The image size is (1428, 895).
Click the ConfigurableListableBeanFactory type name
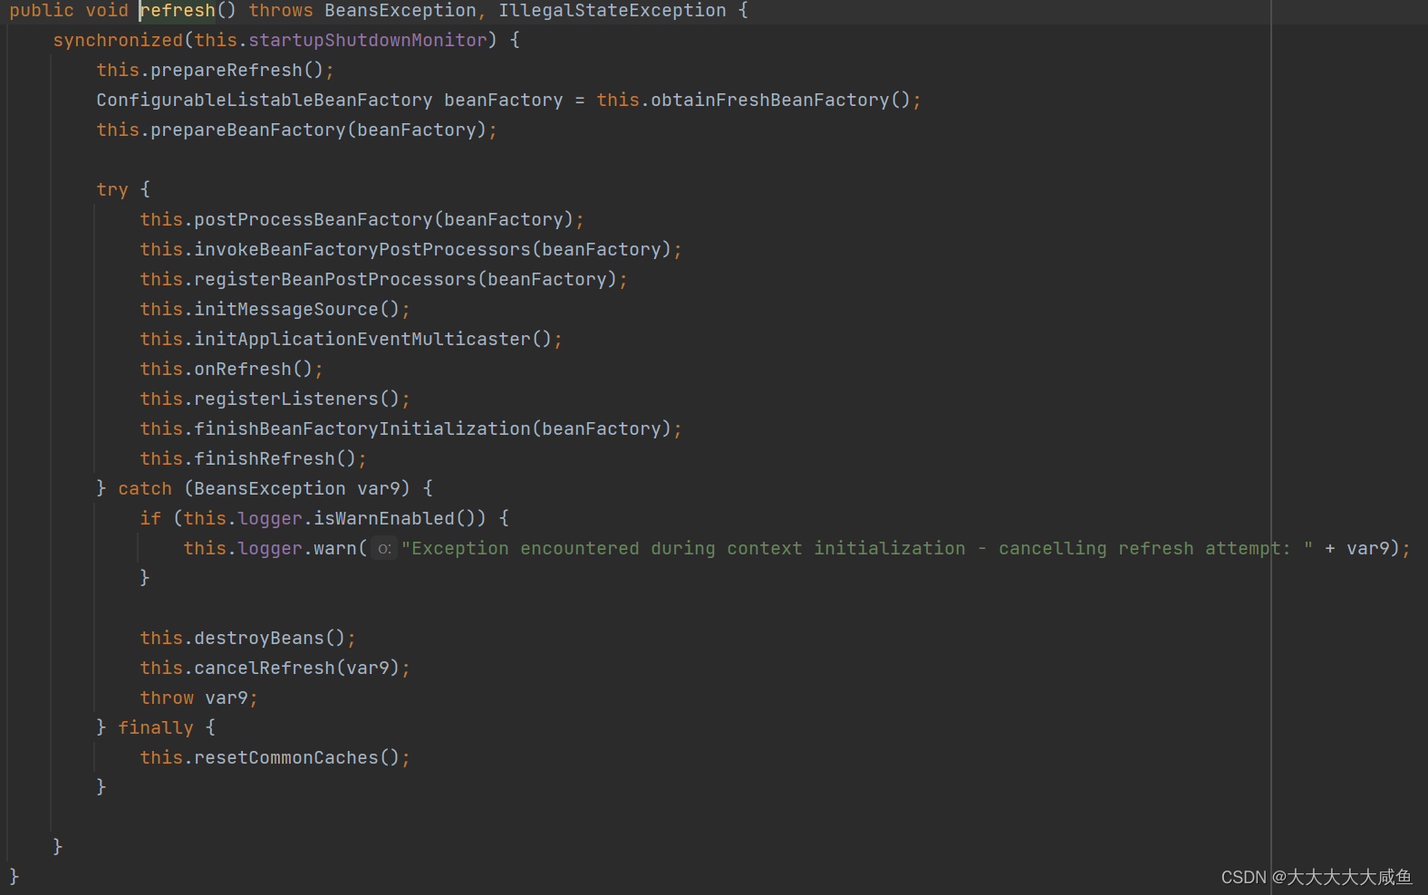coord(265,101)
